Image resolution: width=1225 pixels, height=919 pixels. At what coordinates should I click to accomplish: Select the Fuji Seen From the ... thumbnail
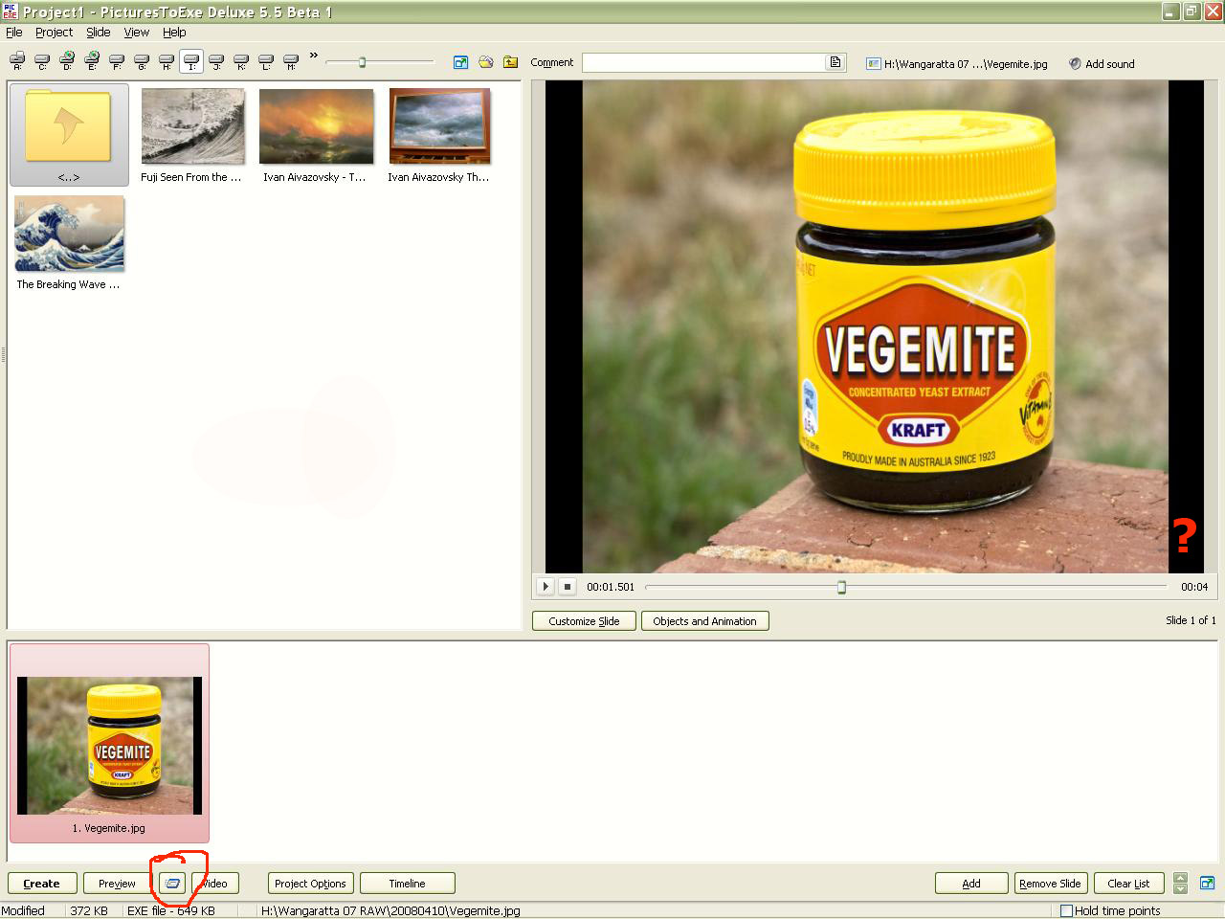(192, 134)
